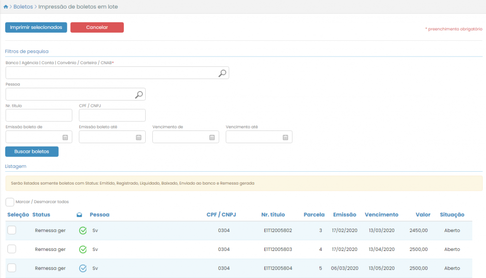Screen dimensions: 486x278
Task: Select checkbox for boleto EIT12005802
Action: pos(12,230)
